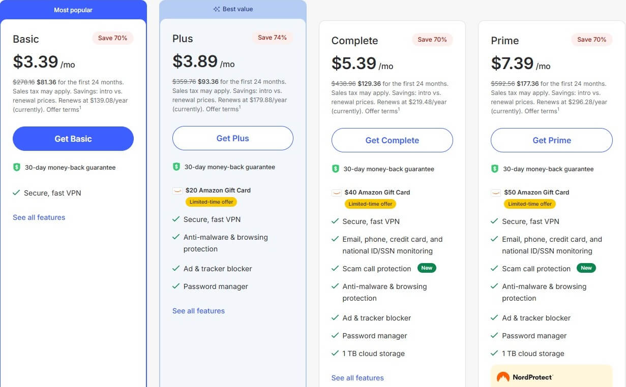This screenshot has height=387, width=626.
Task: Select Get Complete
Action: coord(392,140)
